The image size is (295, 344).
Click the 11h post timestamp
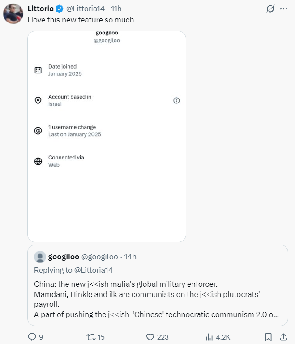click(x=116, y=9)
